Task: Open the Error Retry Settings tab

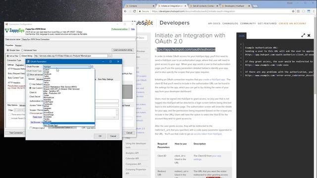Action: coord(106,79)
